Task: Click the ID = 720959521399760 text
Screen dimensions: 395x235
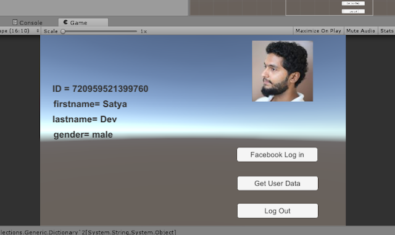Action: pos(100,89)
